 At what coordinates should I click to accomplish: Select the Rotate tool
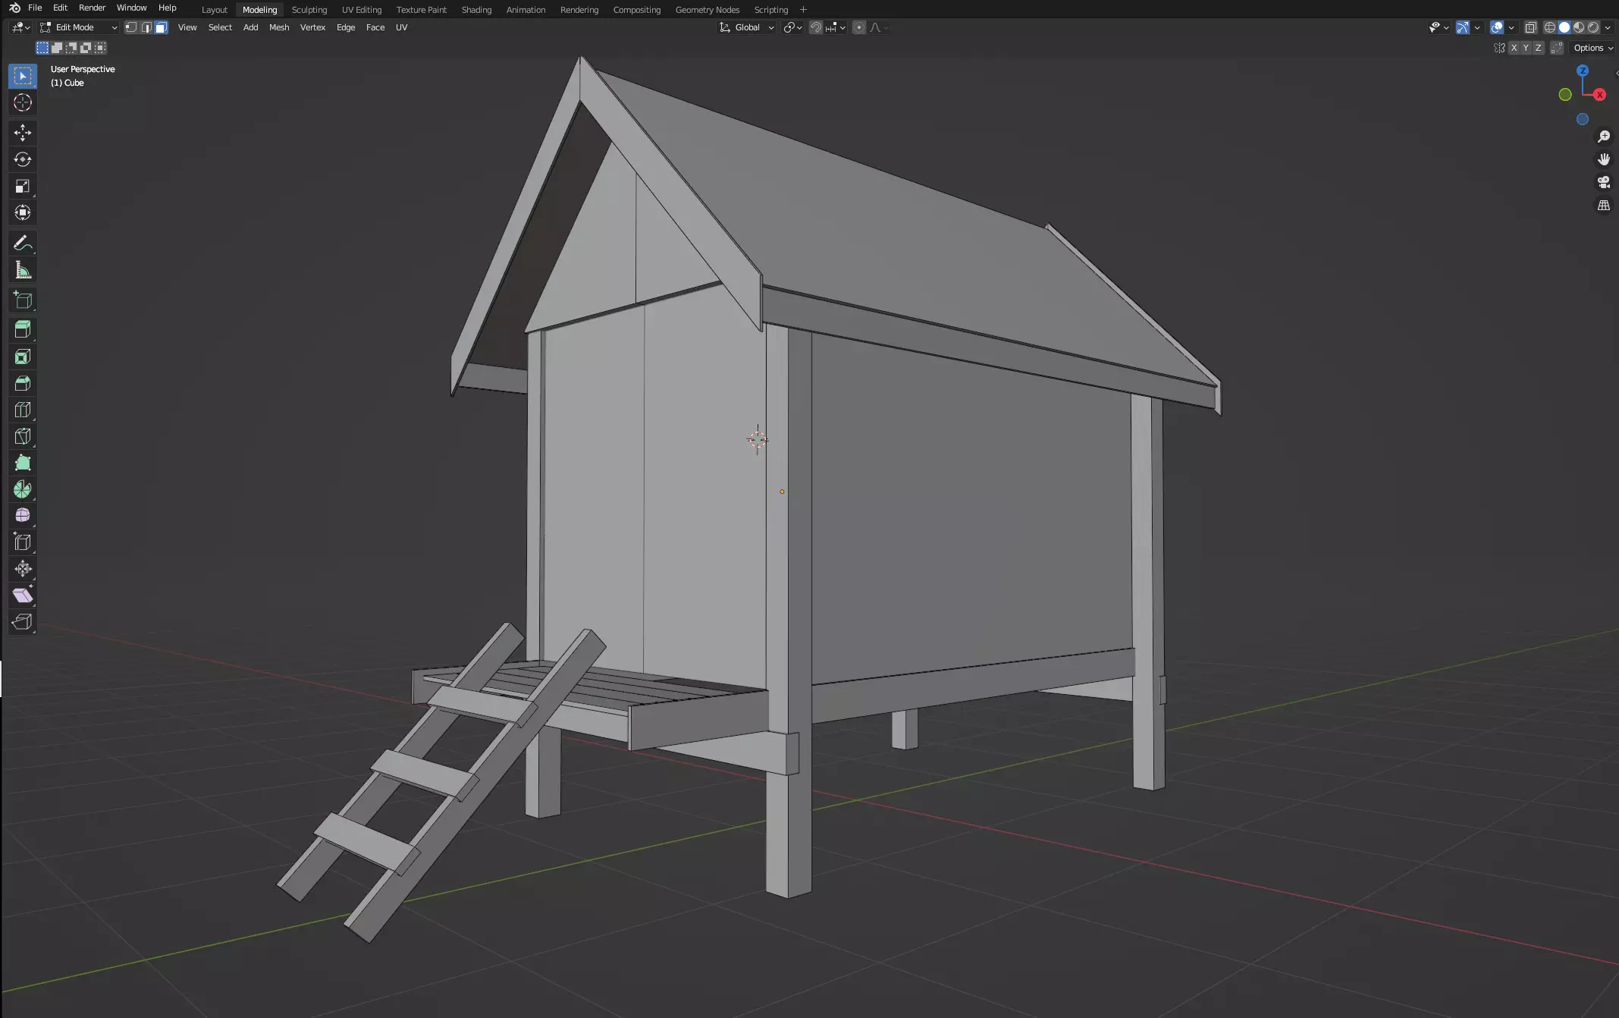(x=22, y=159)
